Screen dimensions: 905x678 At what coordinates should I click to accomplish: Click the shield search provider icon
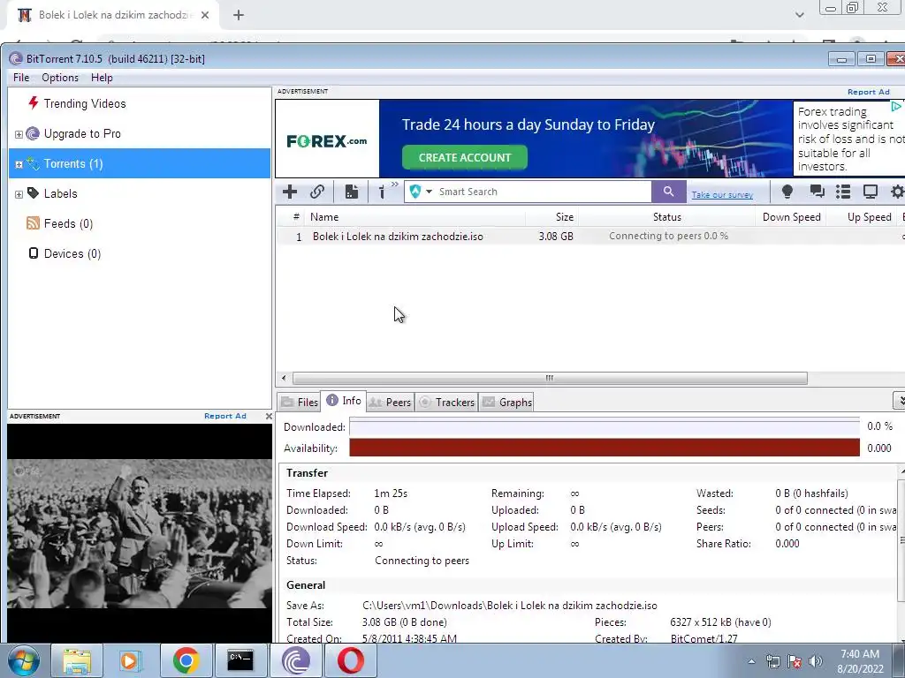(x=415, y=192)
